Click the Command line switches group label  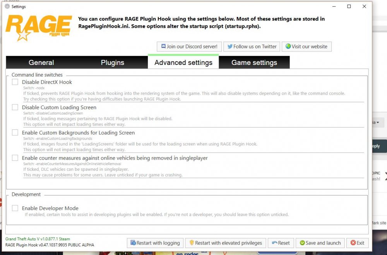(x=37, y=75)
